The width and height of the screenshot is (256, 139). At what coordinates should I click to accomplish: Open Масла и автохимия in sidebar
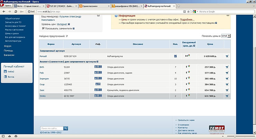coord(14,30)
